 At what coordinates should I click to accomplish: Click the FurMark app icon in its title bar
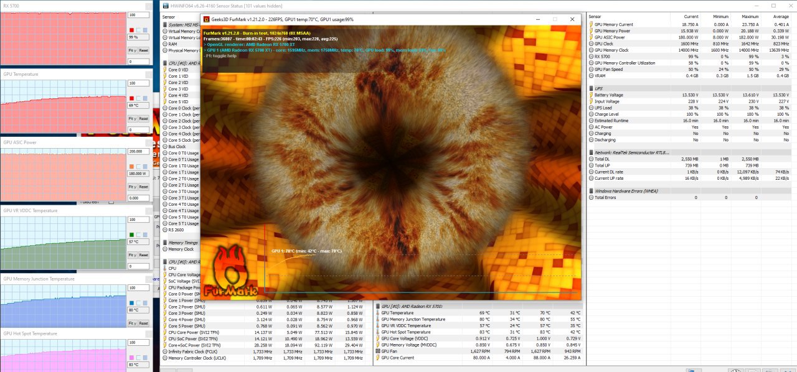tap(206, 19)
